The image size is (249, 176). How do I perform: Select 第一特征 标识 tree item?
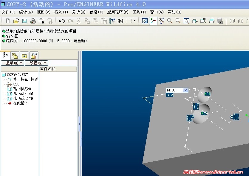click(x=25, y=79)
